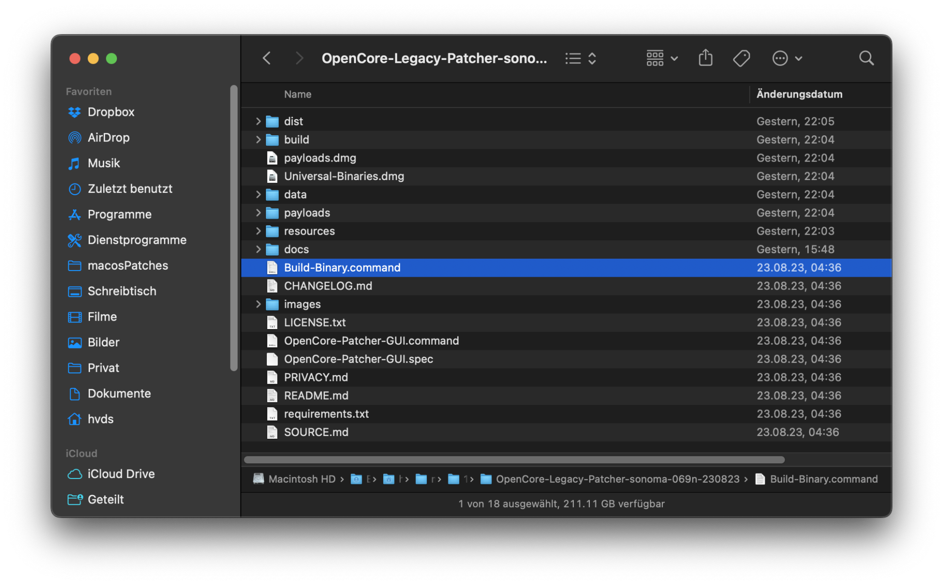Open the grouping options dropdown

click(662, 58)
